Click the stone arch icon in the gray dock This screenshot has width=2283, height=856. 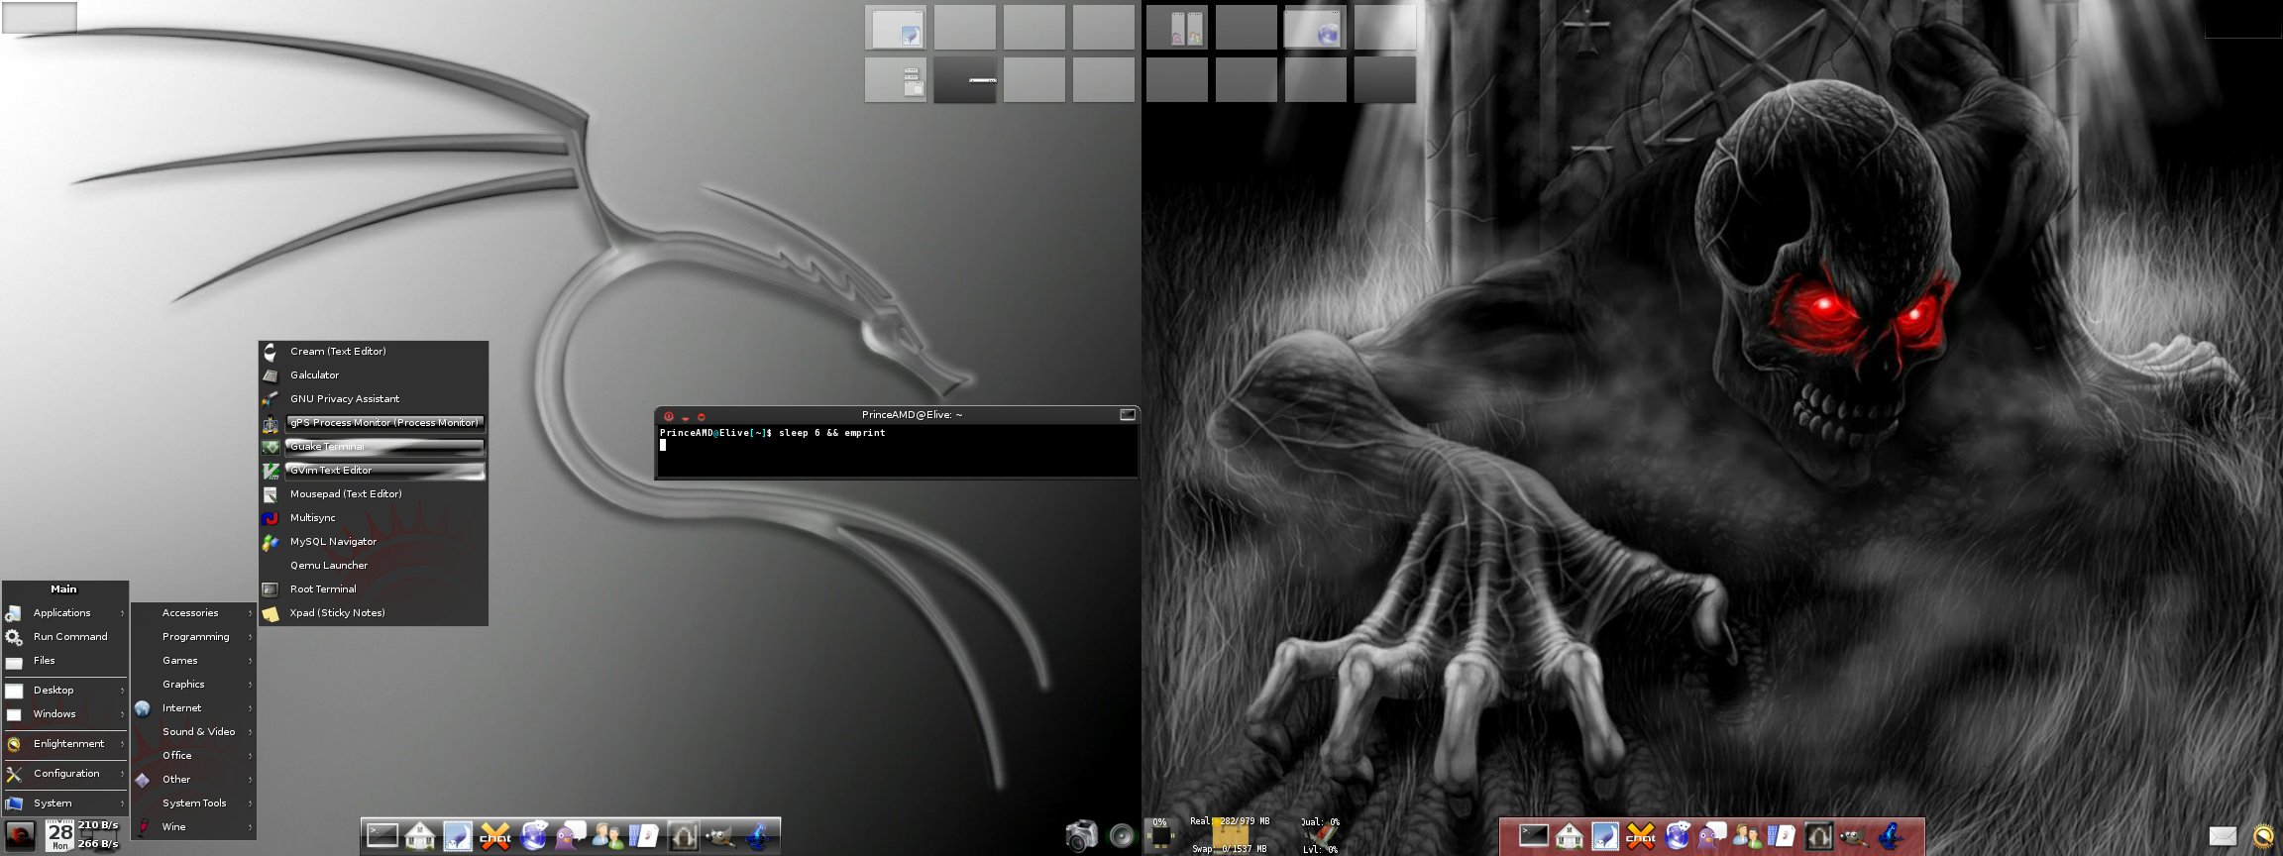click(x=683, y=835)
